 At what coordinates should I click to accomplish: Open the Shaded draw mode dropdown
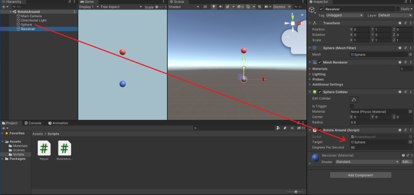184,7
